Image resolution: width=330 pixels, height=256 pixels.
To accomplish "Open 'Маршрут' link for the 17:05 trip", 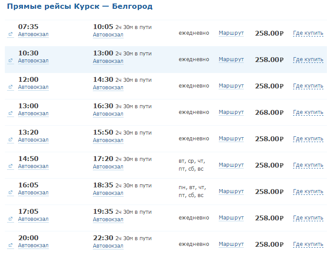I will click(x=231, y=218).
